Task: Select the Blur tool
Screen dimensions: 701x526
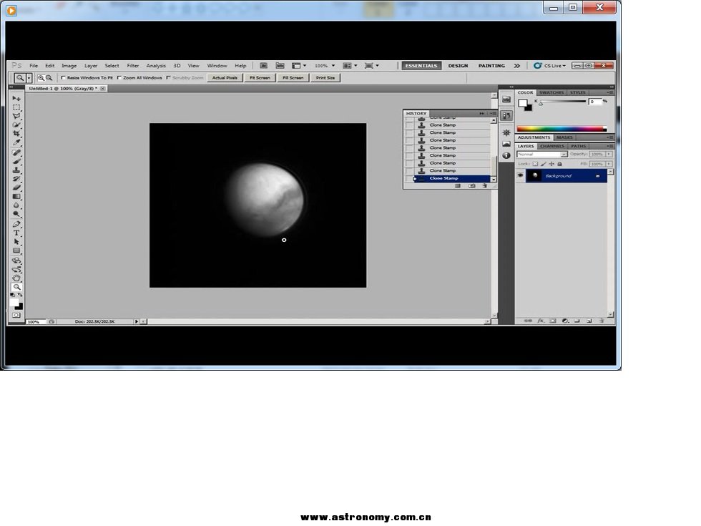Action: (16, 205)
